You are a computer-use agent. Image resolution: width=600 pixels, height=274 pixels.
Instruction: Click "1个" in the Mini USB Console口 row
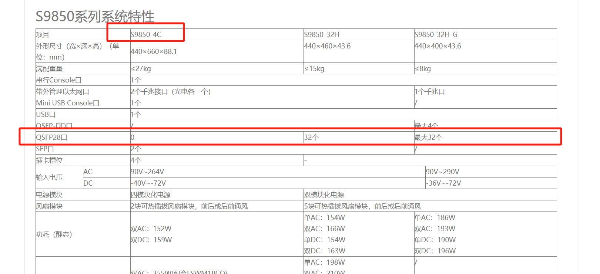[x=136, y=103]
